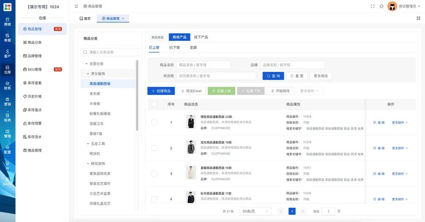Viewport: 425px width, 222px height.
Task: Open 赠品管理 menu item
Action: (42, 151)
